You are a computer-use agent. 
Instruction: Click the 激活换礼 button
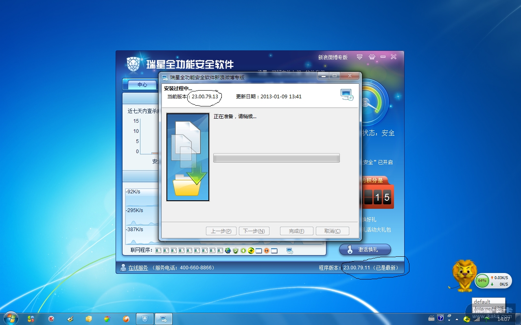coord(365,249)
